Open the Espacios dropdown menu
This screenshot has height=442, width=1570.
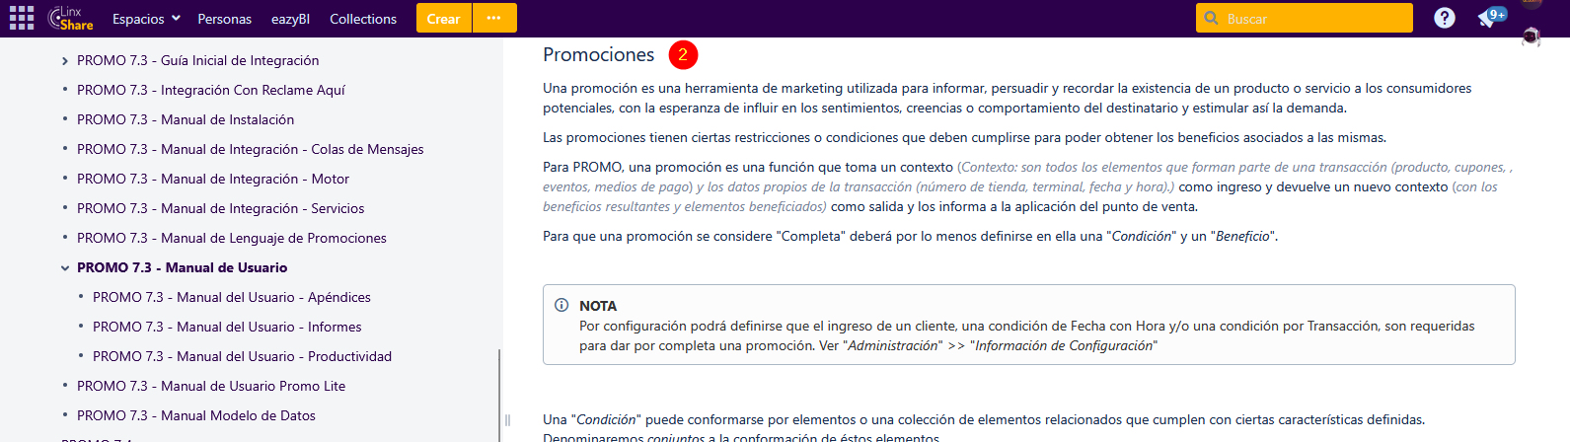point(146,19)
